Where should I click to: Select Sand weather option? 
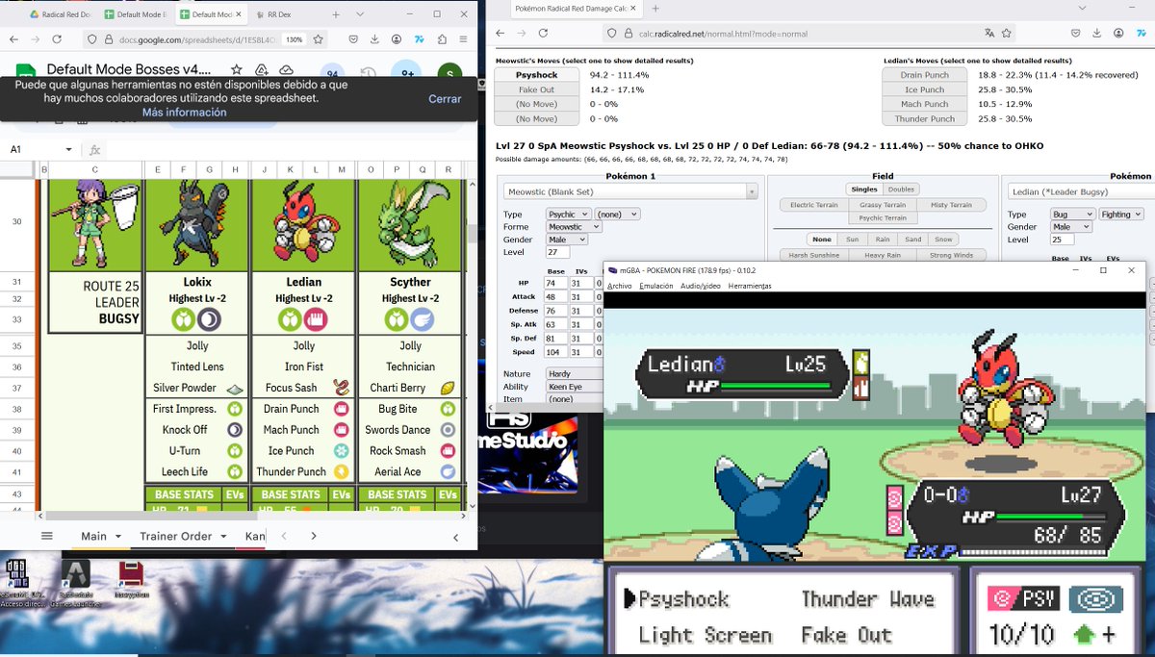pos(913,240)
